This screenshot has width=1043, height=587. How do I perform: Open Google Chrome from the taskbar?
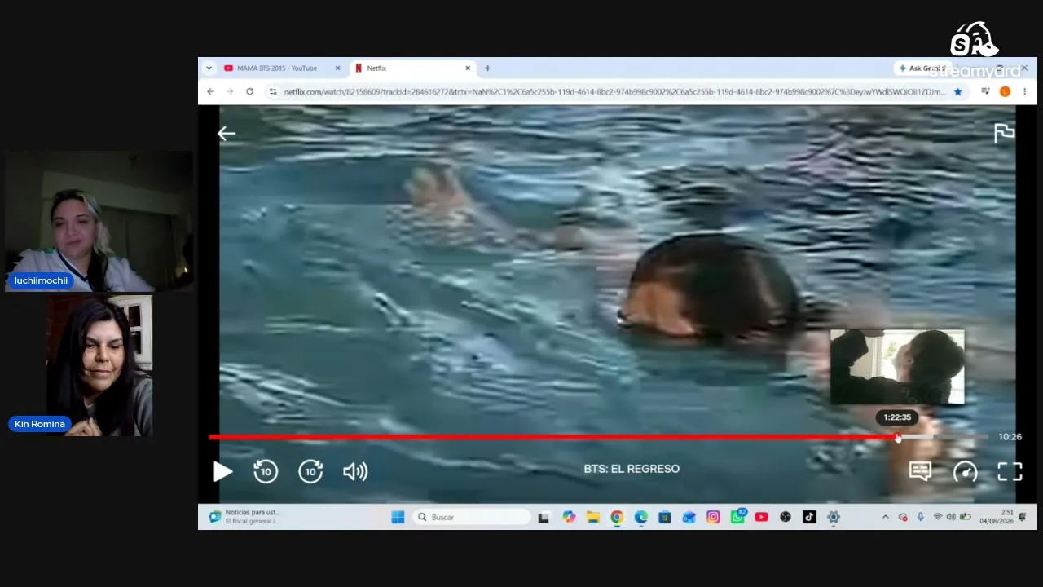pos(617,517)
